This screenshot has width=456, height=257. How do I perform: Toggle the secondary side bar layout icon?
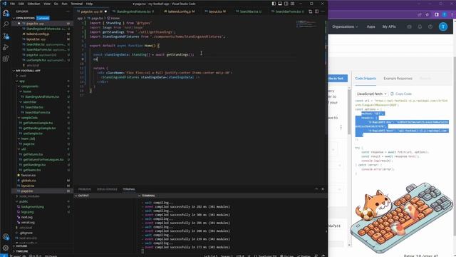click(x=286, y=4)
